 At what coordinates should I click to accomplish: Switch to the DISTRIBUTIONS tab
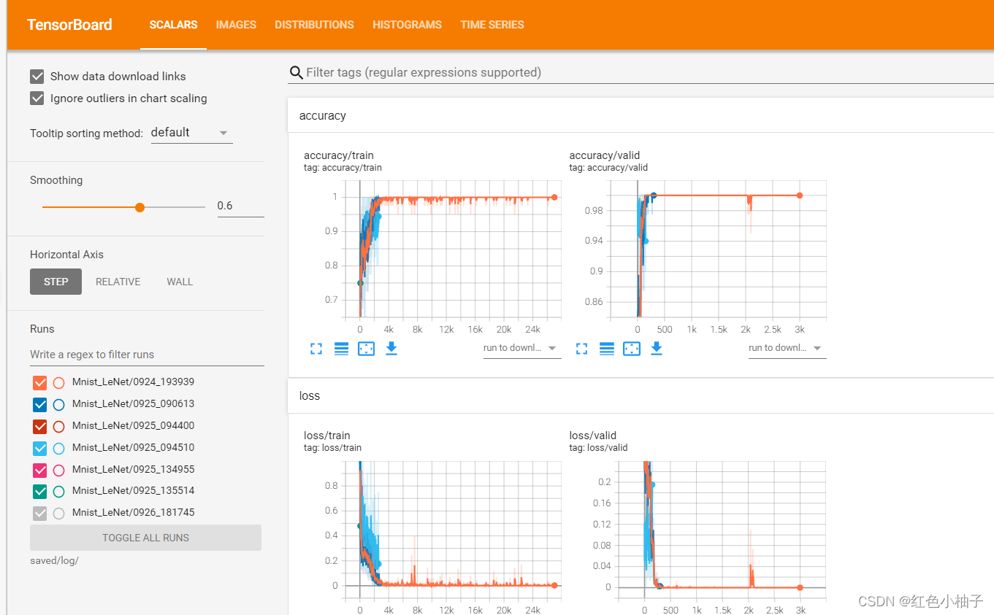pyautogui.click(x=314, y=25)
